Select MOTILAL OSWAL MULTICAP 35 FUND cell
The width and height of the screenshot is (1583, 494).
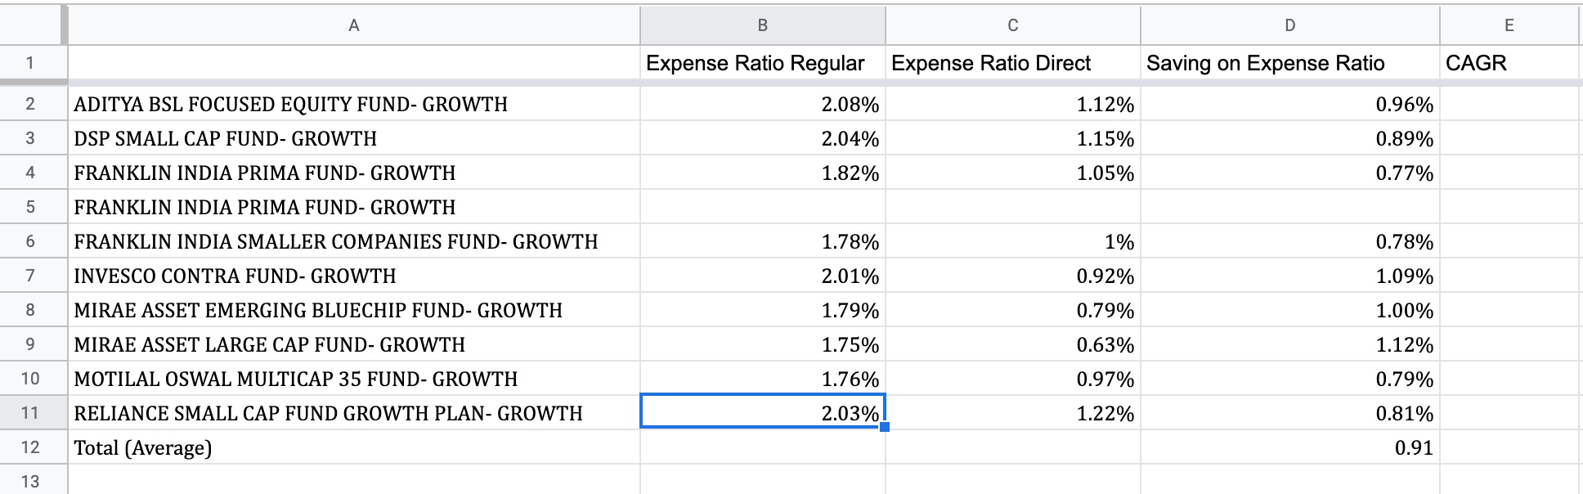[353, 379]
